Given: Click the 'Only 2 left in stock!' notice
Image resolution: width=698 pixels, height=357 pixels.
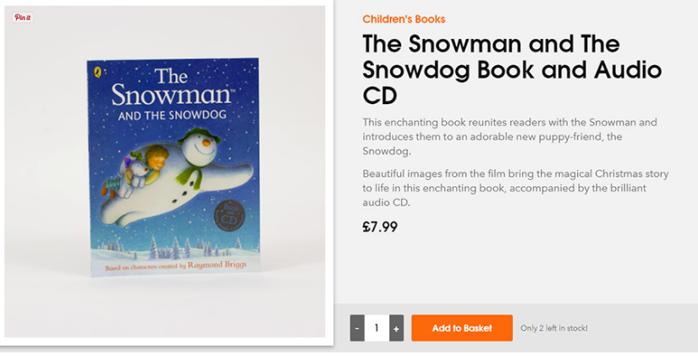Looking at the screenshot, I should tap(553, 328).
